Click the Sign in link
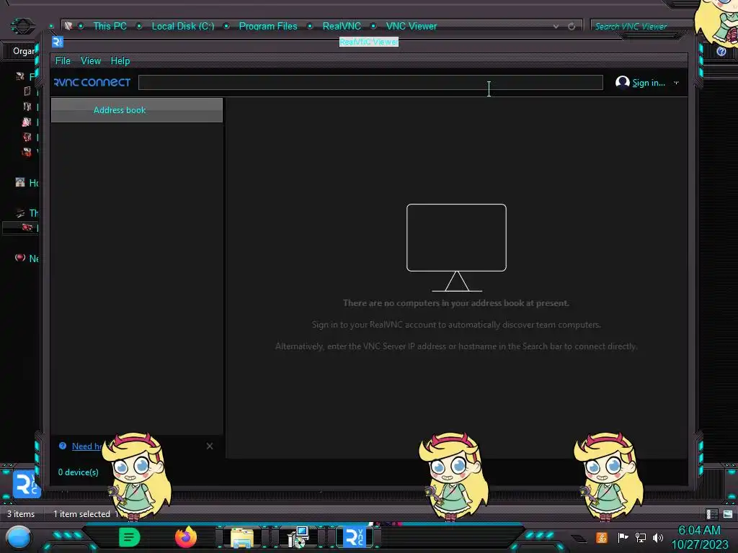This screenshot has width=738, height=553. (648, 83)
